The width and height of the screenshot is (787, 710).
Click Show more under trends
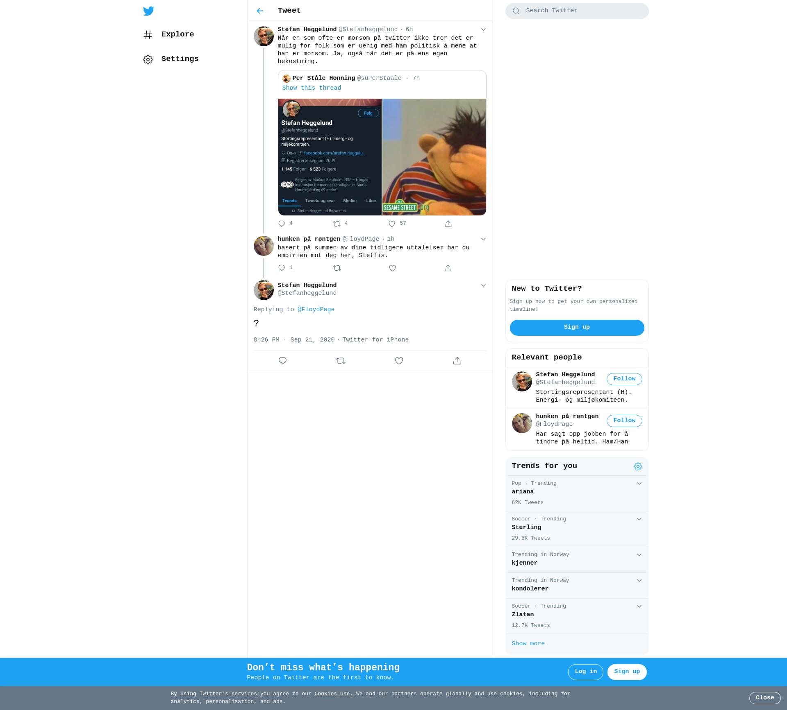(528, 644)
